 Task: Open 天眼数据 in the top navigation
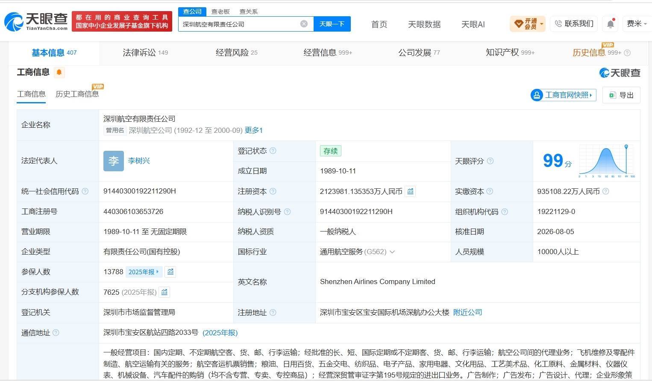coord(424,24)
